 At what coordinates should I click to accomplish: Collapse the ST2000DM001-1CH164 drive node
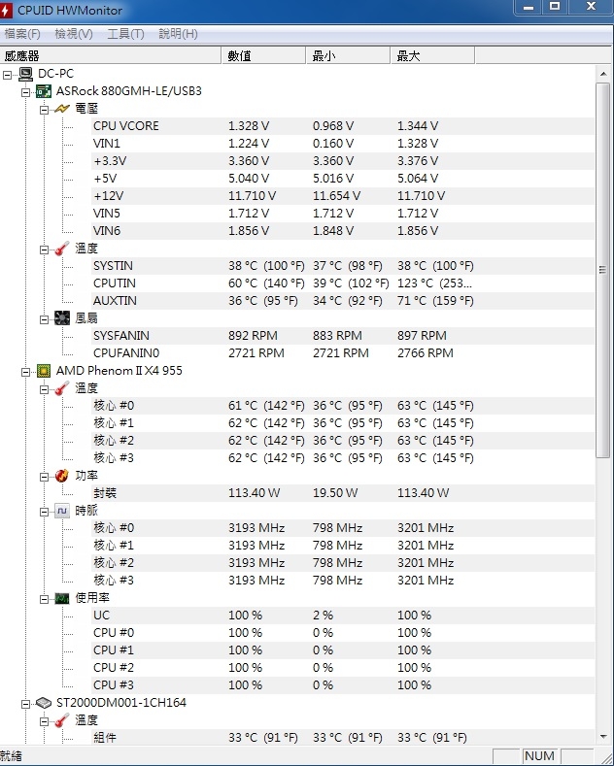(x=25, y=704)
